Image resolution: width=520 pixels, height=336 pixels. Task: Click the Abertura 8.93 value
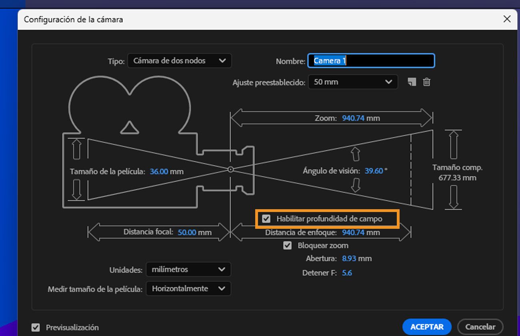click(349, 258)
